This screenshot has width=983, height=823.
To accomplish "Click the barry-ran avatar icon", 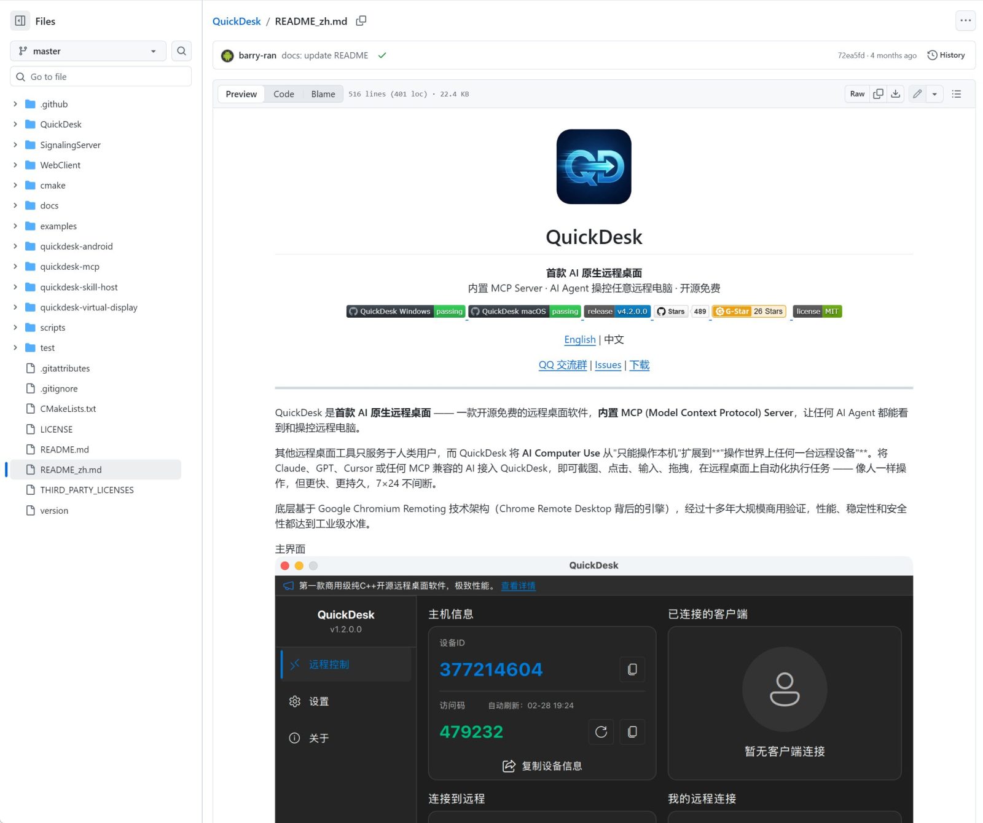I will pyautogui.click(x=227, y=55).
